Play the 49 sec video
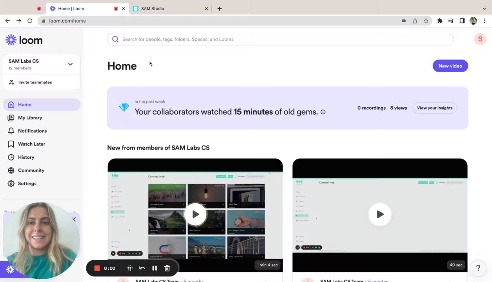This screenshot has width=492, height=282. tap(380, 214)
